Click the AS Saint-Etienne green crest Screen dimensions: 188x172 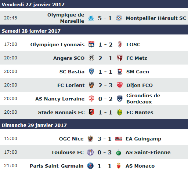pyautogui.click(x=119, y=152)
